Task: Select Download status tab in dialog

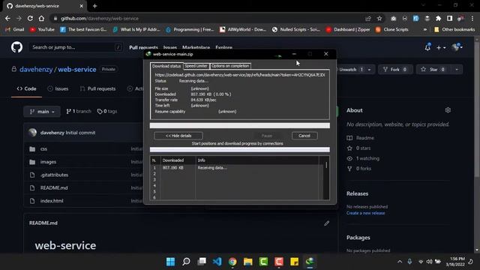Action: tap(166, 66)
